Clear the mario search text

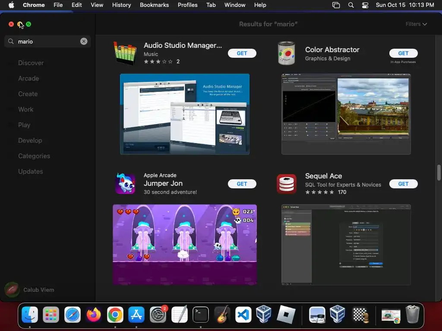pos(84,41)
